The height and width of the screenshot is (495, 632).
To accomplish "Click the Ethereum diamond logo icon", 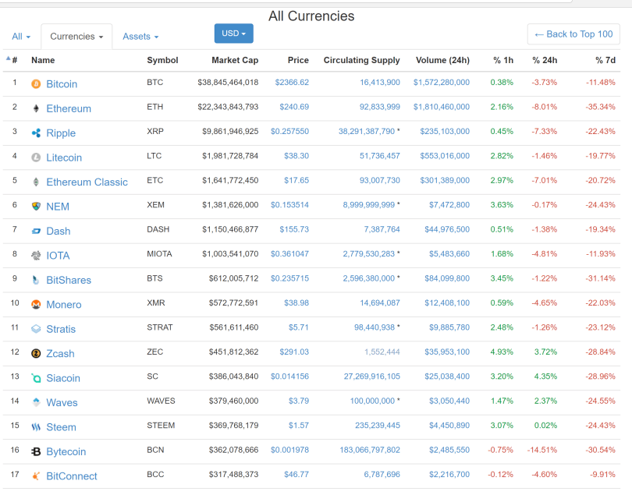I will click(36, 108).
